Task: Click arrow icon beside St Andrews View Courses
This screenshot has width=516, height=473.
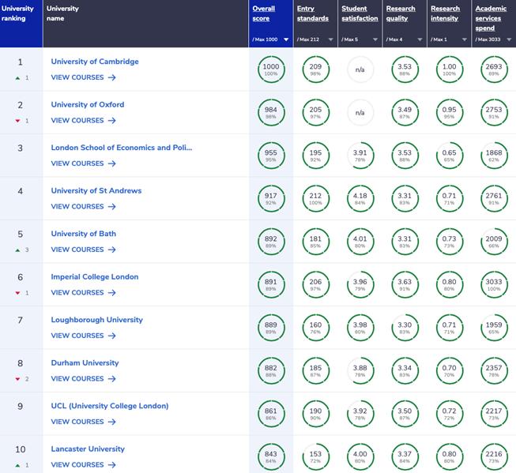Action: [112, 207]
